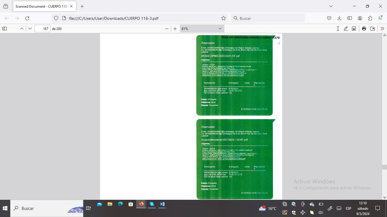Click 98b12dd4 pdf link in second message
The image size is (387, 217).
[224, 159]
